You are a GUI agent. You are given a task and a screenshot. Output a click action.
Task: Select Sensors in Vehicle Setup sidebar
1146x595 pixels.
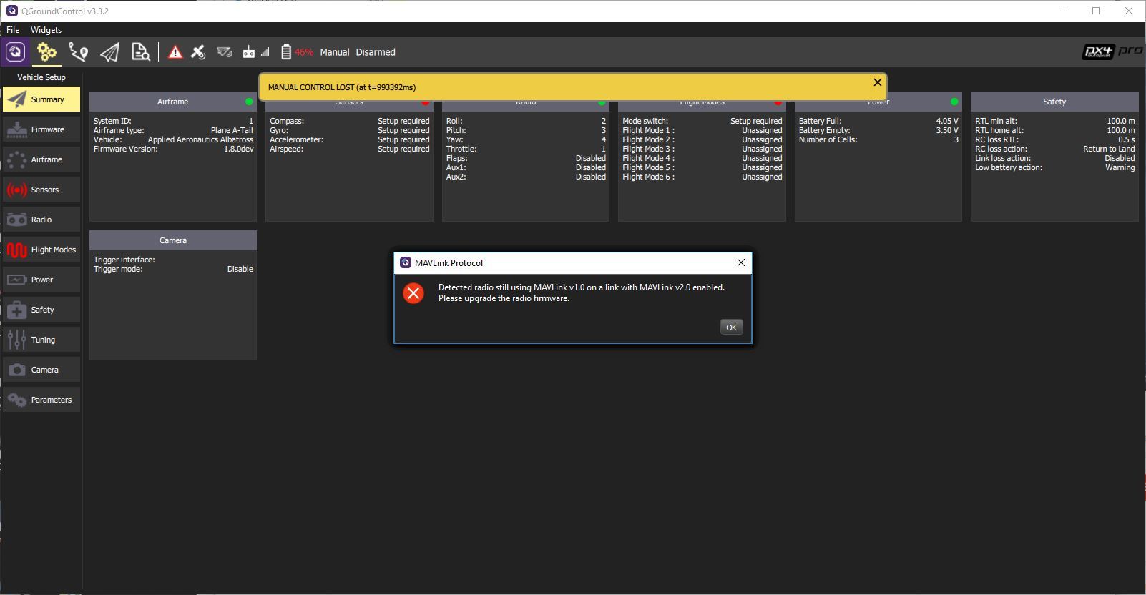point(41,190)
